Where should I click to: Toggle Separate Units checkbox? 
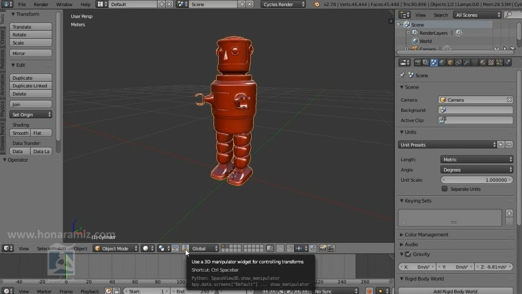445,189
